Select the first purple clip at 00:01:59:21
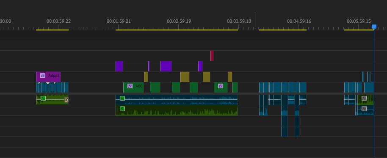387x158 pixels. (x=119, y=66)
